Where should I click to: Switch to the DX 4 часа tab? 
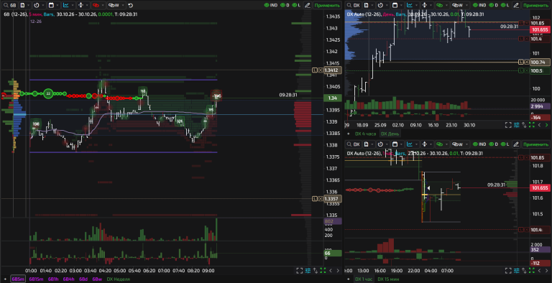pos(365,134)
